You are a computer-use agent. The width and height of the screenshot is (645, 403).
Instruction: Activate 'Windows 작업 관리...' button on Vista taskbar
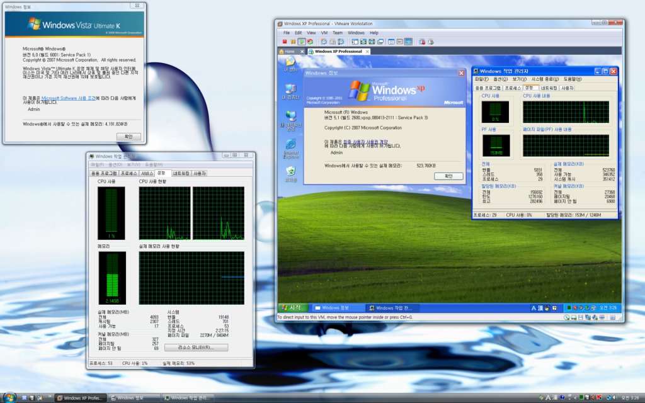pos(188,398)
